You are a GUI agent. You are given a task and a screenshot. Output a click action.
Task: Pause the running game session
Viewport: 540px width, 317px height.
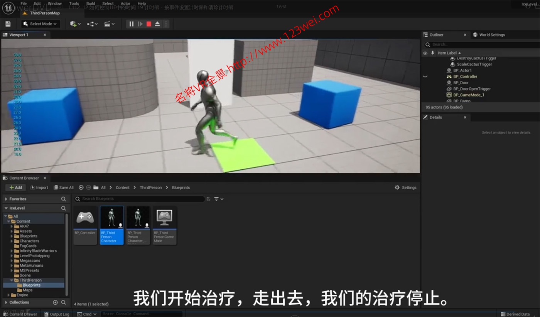tap(131, 23)
